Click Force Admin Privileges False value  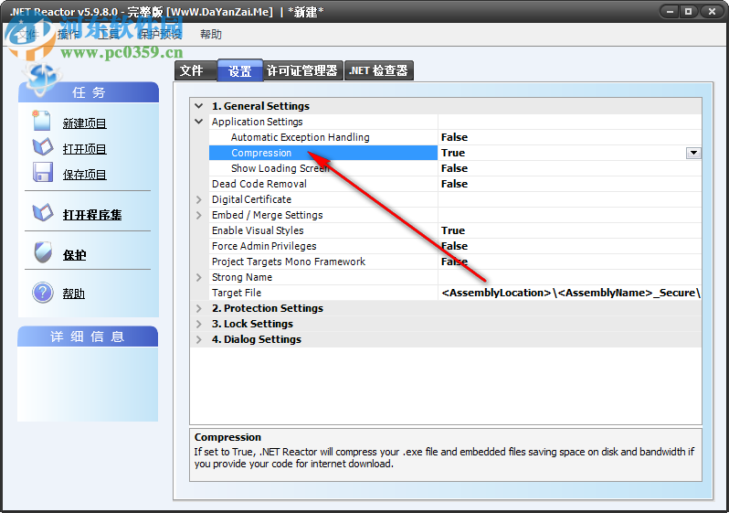pos(454,246)
